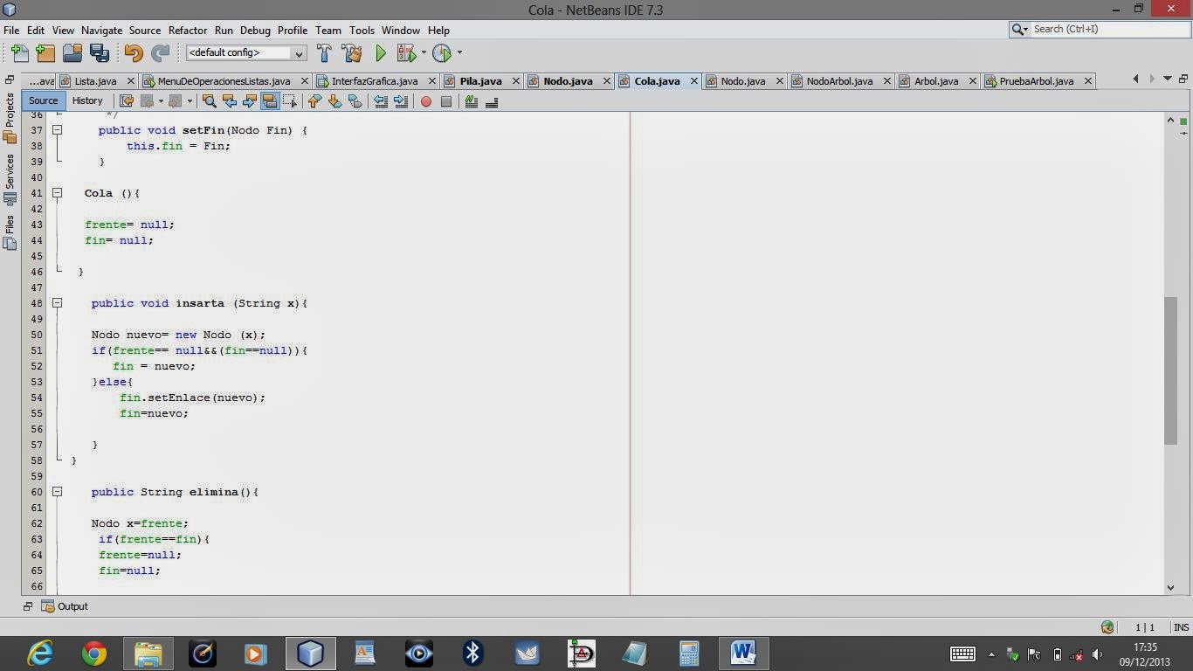Click the Shift Line Right icon
The height and width of the screenshot is (671, 1193).
point(401,101)
